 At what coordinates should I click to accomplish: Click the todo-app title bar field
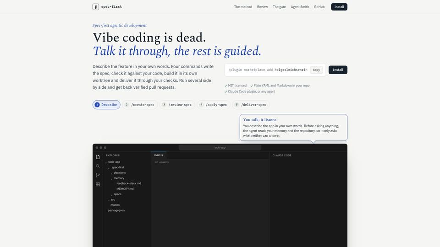coord(220,148)
